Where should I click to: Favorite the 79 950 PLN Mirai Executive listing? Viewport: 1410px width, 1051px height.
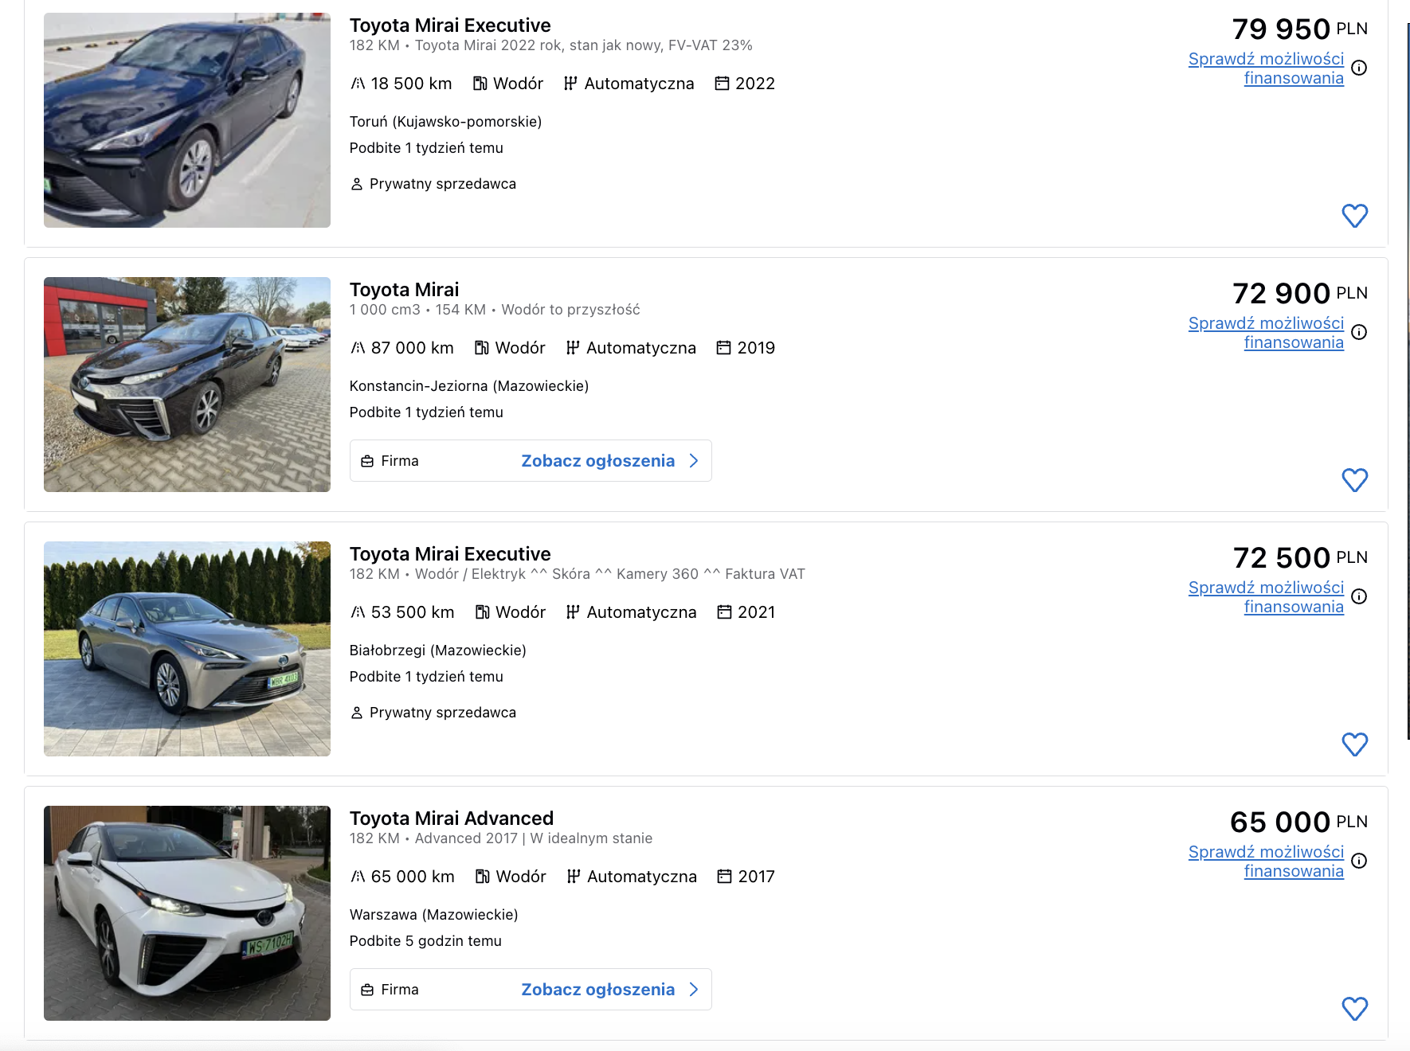(1354, 216)
